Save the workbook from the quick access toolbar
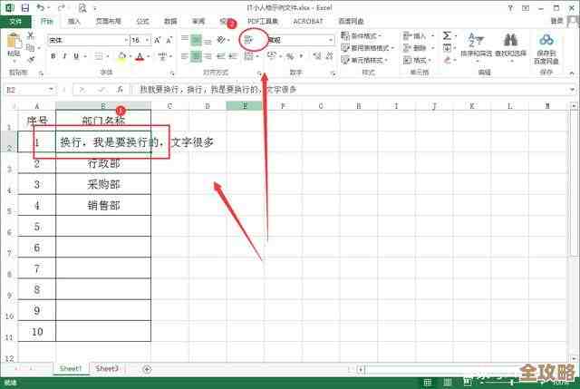 (24, 7)
